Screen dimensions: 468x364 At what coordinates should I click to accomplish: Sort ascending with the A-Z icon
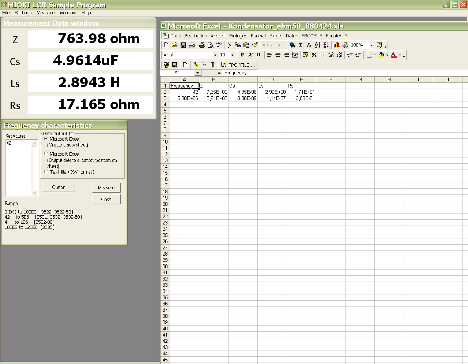pos(317,45)
